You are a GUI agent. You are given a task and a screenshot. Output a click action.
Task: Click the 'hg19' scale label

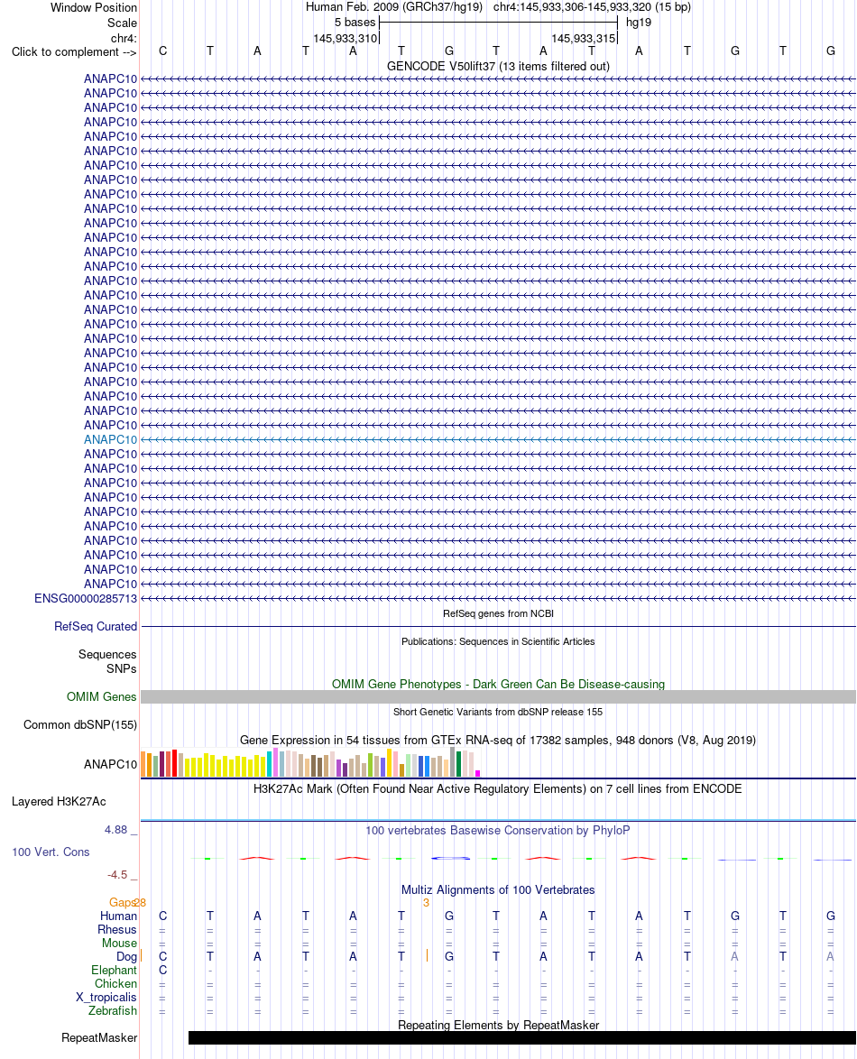click(639, 23)
